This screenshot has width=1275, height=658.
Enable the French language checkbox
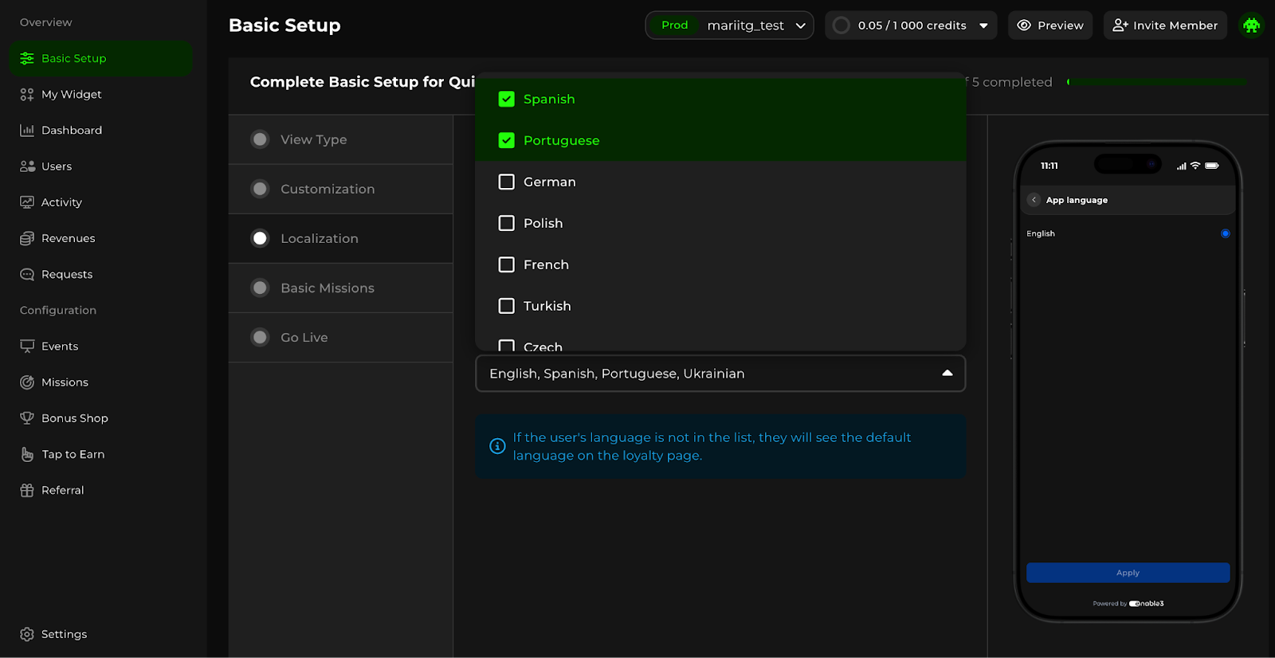[506, 264]
